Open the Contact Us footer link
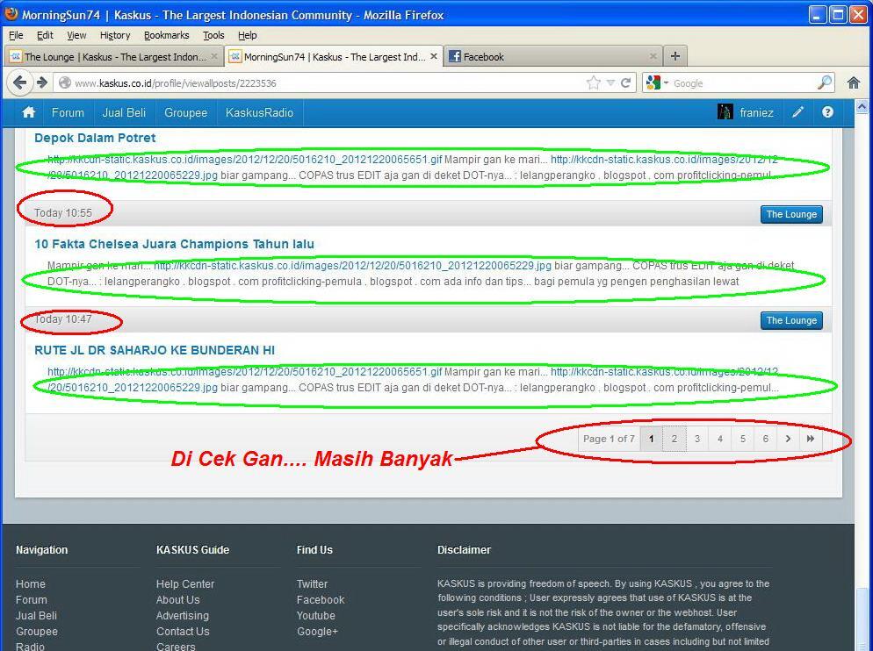873x651 pixels. click(183, 632)
